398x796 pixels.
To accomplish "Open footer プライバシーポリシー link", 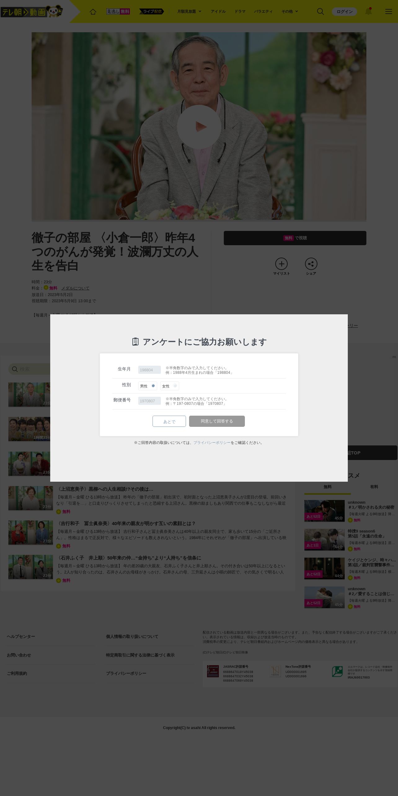I will (126, 674).
